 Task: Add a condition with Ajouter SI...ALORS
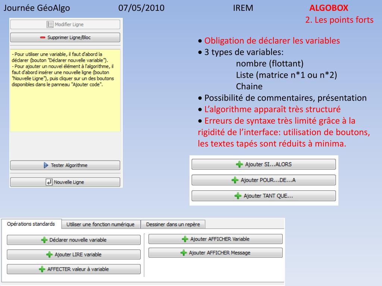(x=264, y=164)
